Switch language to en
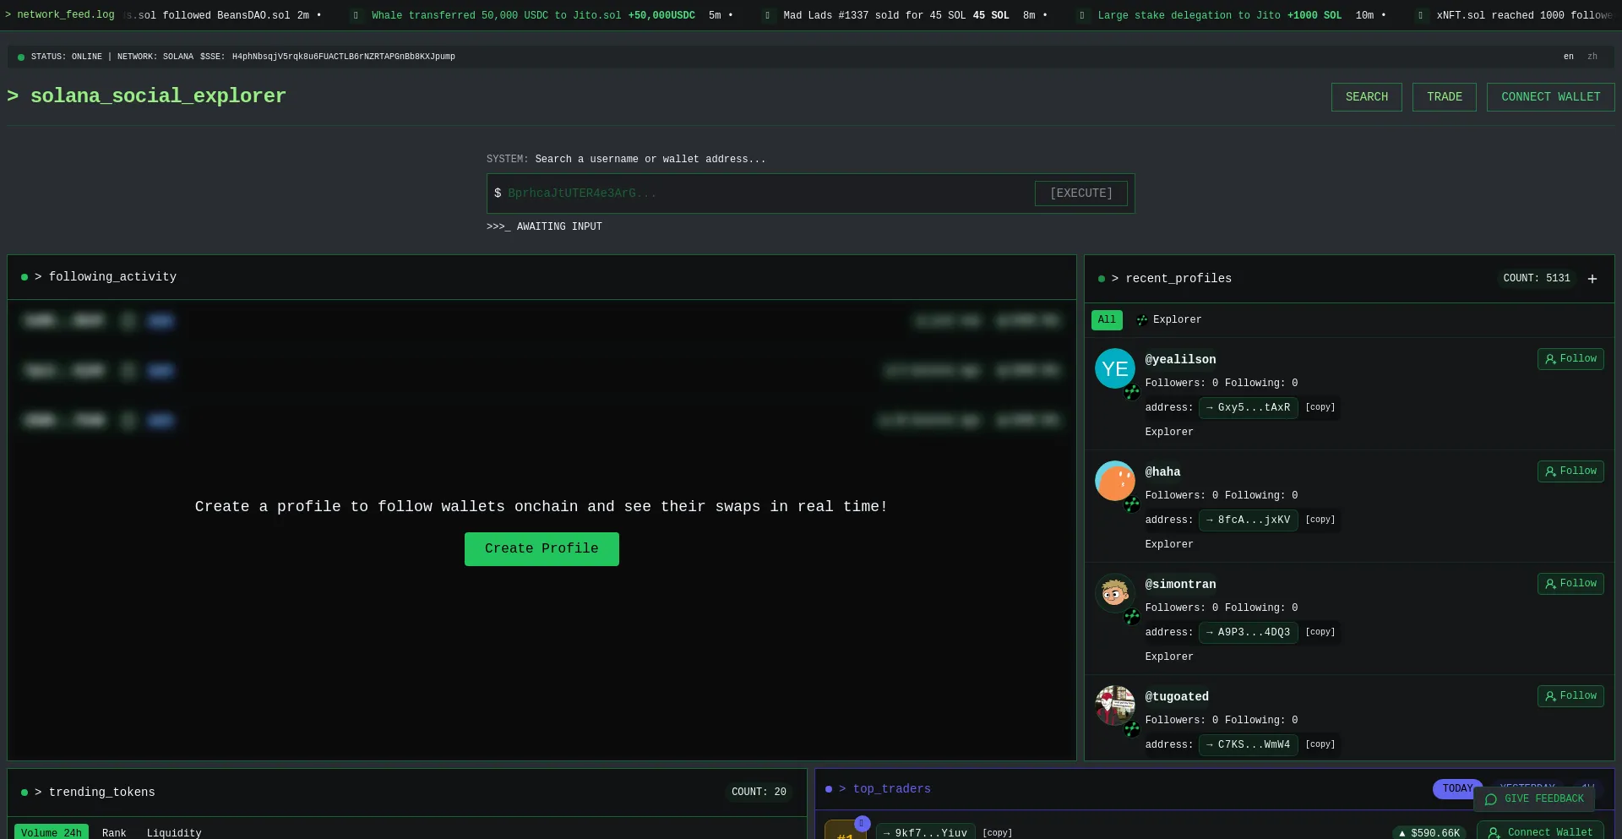This screenshot has height=839, width=1622. click(1568, 57)
